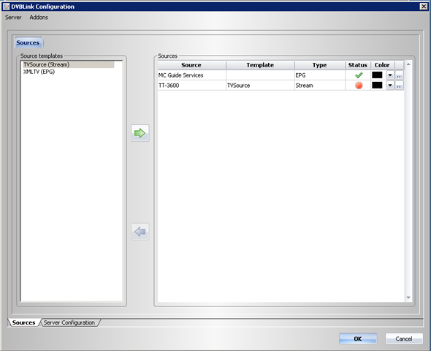Open the settings ellipsis button for MC Guide Services
Image resolution: width=431 pixels, height=351 pixels.
pyautogui.click(x=399, y=75)
